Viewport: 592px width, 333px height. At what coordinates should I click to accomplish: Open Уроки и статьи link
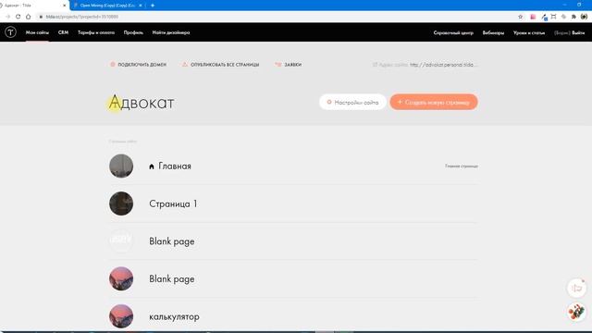528,33
